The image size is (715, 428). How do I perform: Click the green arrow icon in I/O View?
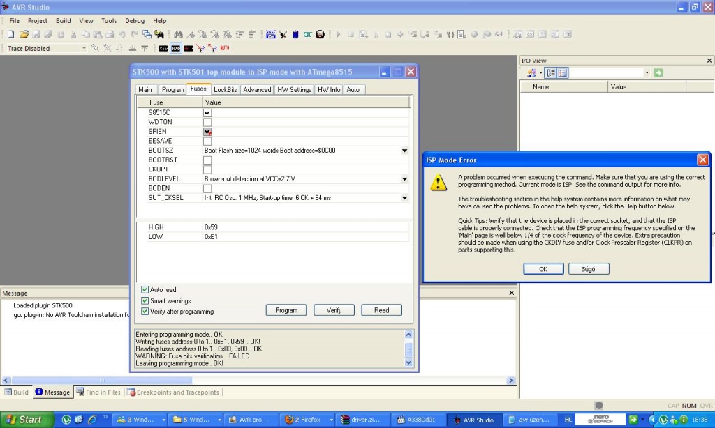[658, 73]
